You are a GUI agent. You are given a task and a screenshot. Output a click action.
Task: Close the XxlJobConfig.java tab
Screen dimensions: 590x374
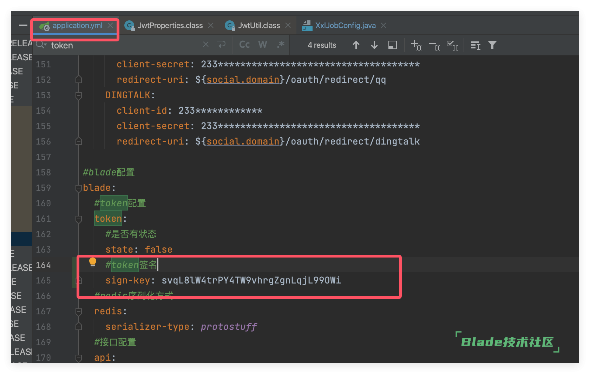(383, 26)
